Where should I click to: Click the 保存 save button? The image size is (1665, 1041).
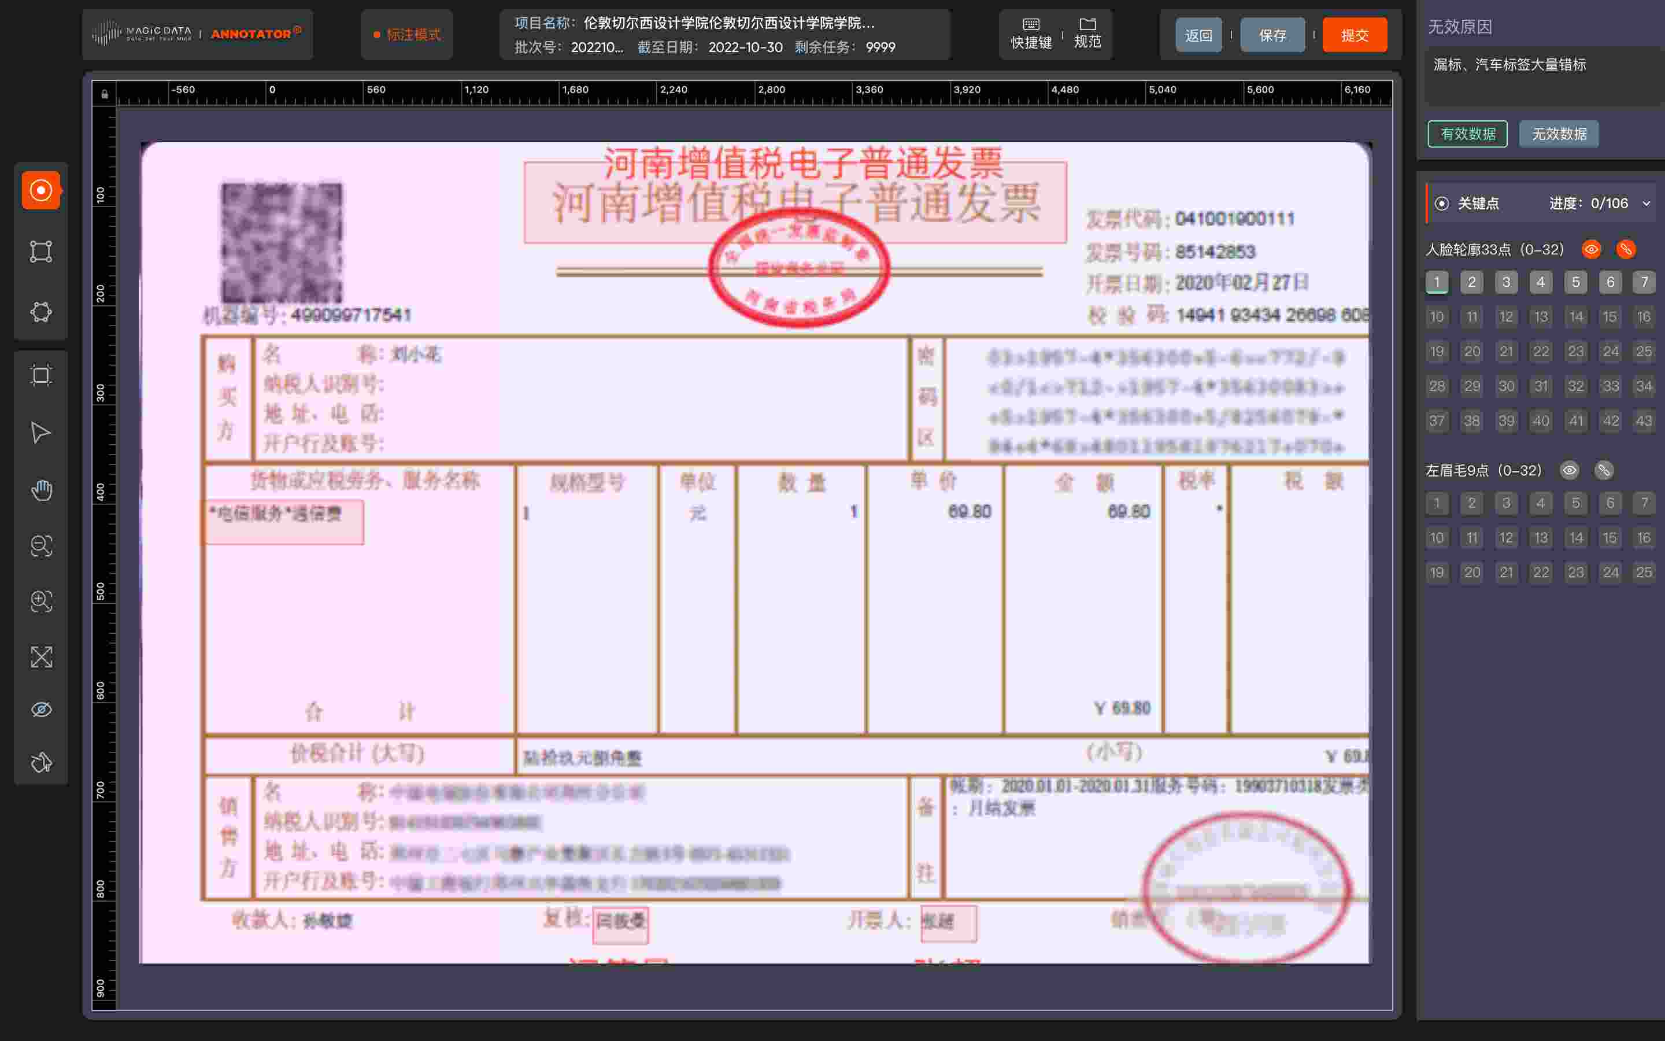click(1273, 35)
